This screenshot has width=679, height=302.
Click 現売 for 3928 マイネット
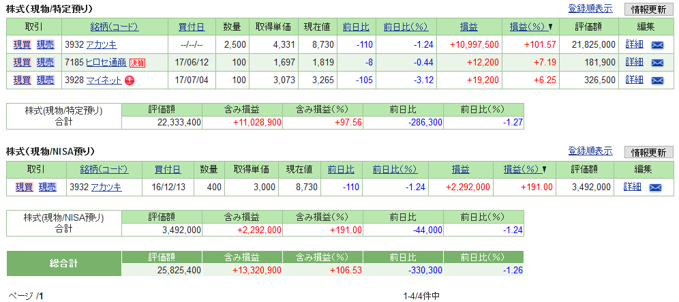click(x=46, y=80)
